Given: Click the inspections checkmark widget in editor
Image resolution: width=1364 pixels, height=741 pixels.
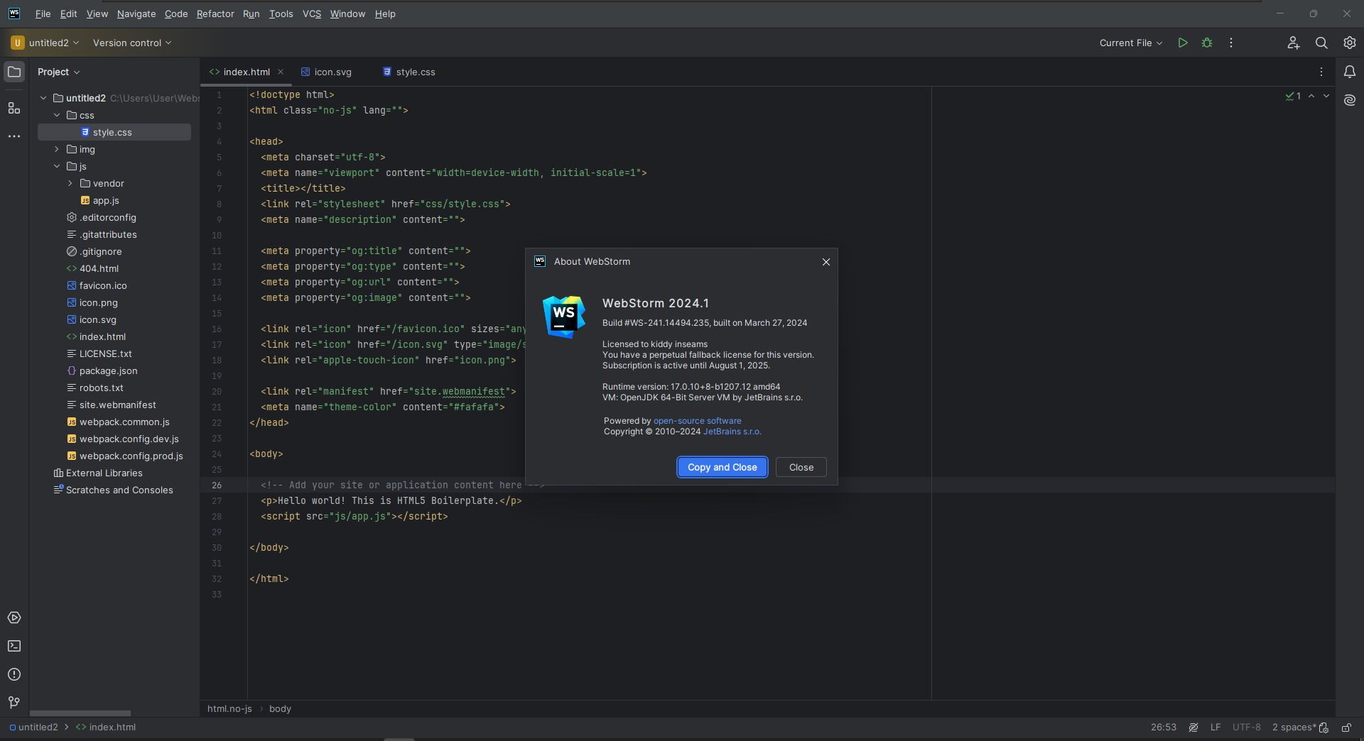Looking at the screenshot, I should pyautogui.click(x=1293, y=96).
